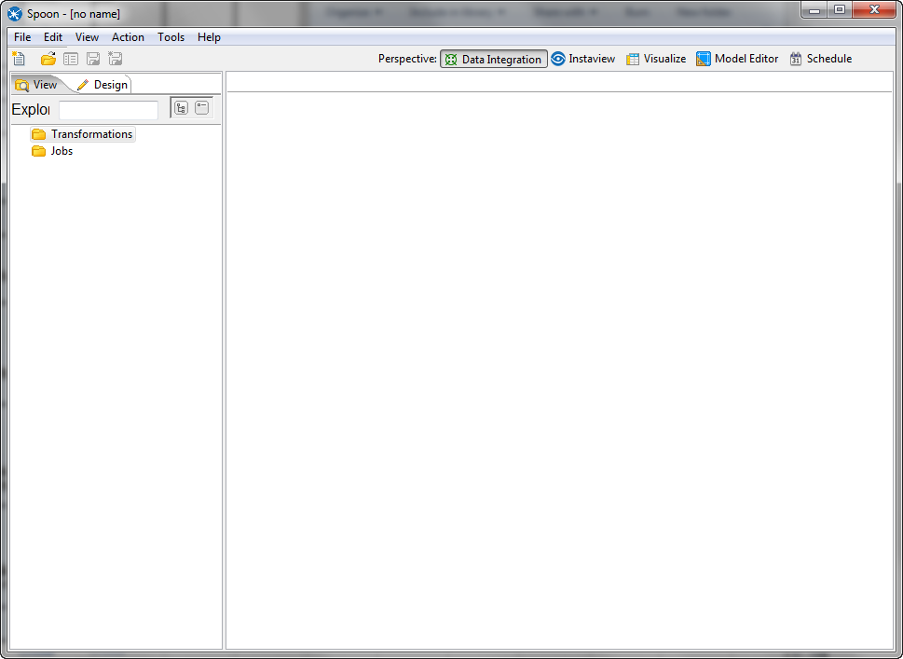Screen dimensions: 903x659
Task: Click the Spoon application icon in title bar
Action: point(15,13)
